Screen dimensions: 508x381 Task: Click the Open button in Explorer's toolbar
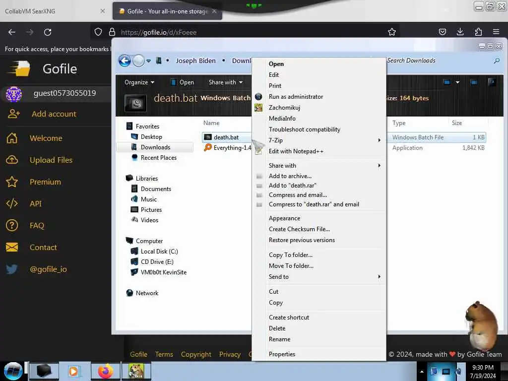click(182, 82)
